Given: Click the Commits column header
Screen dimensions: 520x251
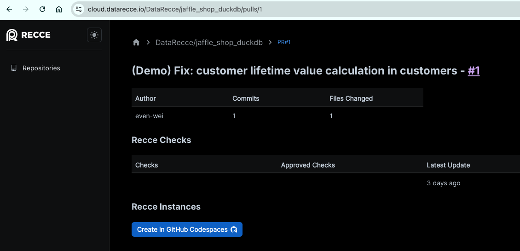Looking at the screenshot, I should [246, 98].
